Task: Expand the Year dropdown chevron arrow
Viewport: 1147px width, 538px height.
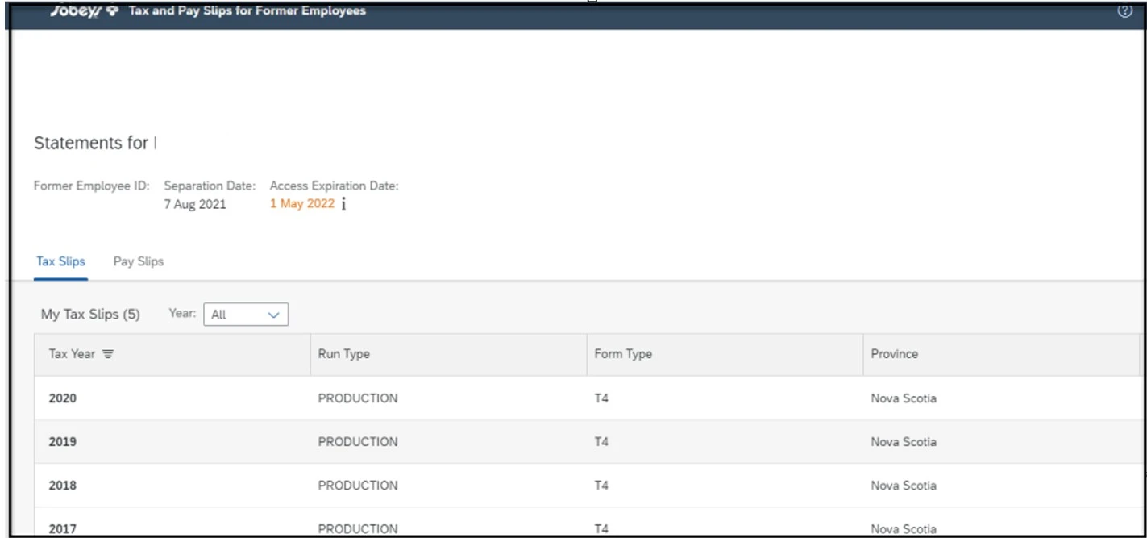Action: point(273,315)
